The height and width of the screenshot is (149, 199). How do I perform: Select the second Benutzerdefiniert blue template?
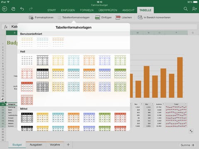(43, 42)
